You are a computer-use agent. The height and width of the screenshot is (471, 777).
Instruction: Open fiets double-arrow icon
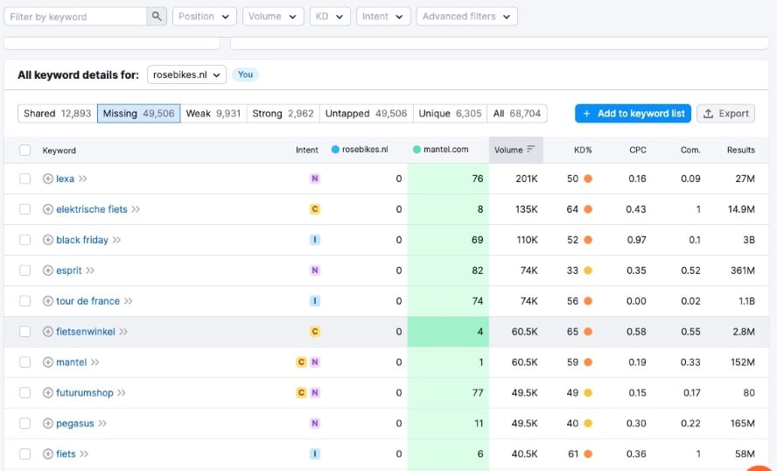coord(84,453)
